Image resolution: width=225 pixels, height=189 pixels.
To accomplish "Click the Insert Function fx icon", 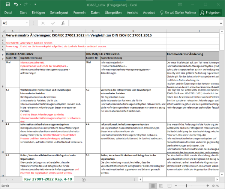I will (63, 23).
